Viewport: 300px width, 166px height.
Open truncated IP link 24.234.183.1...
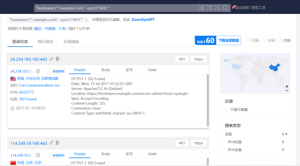pos(22,71)
